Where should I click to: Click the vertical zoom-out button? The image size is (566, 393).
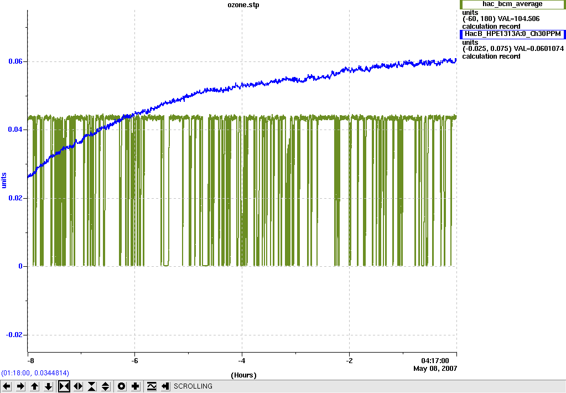106,386
